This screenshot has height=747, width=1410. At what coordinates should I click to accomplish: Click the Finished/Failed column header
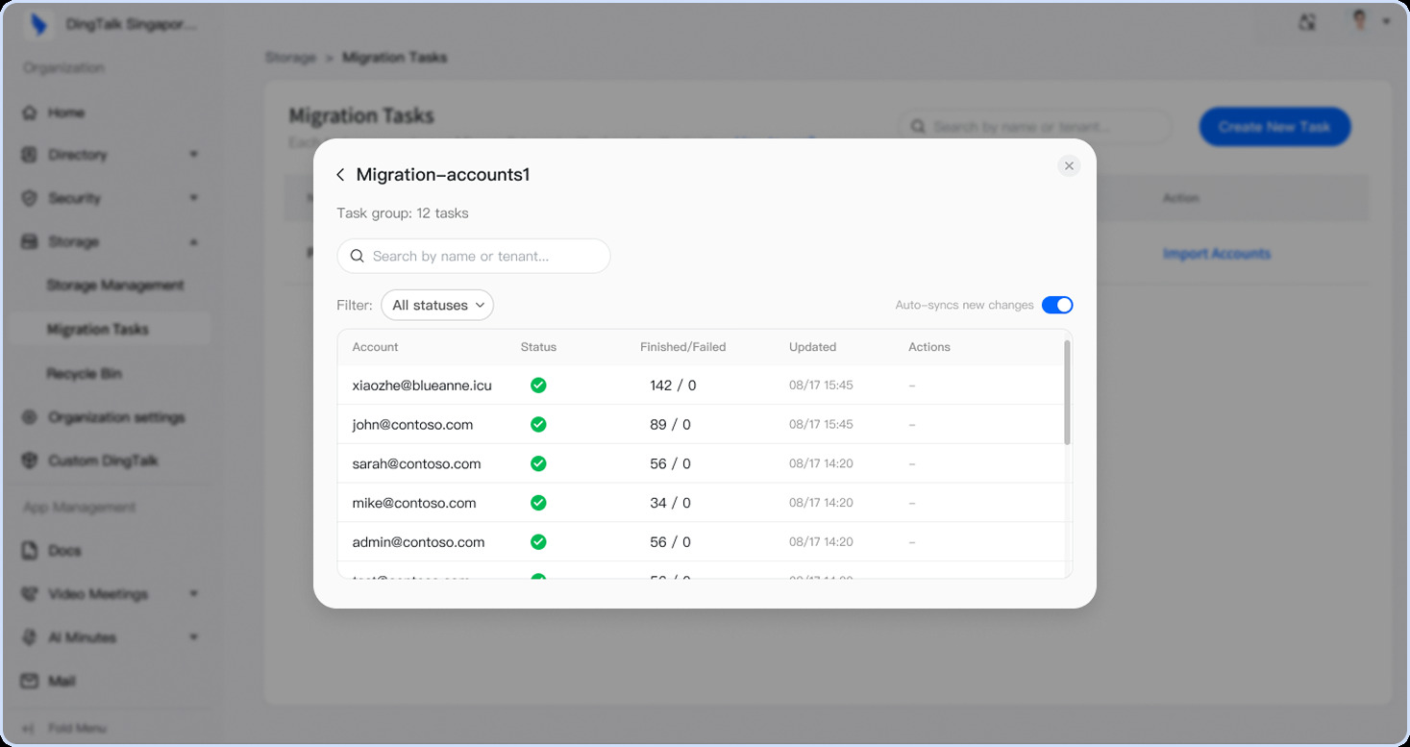tap(682, 347)
